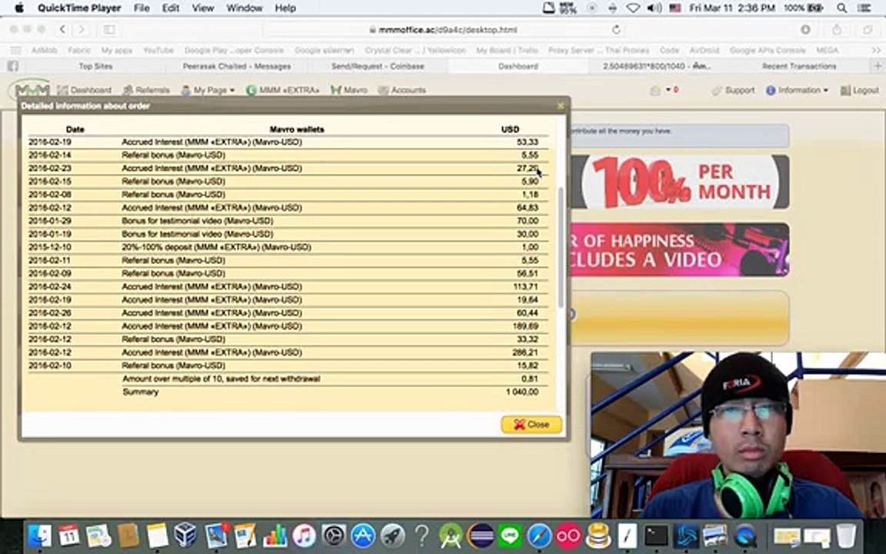Open a new tab with the plus button
Screen dimensions: 886x554
(878, 66)
